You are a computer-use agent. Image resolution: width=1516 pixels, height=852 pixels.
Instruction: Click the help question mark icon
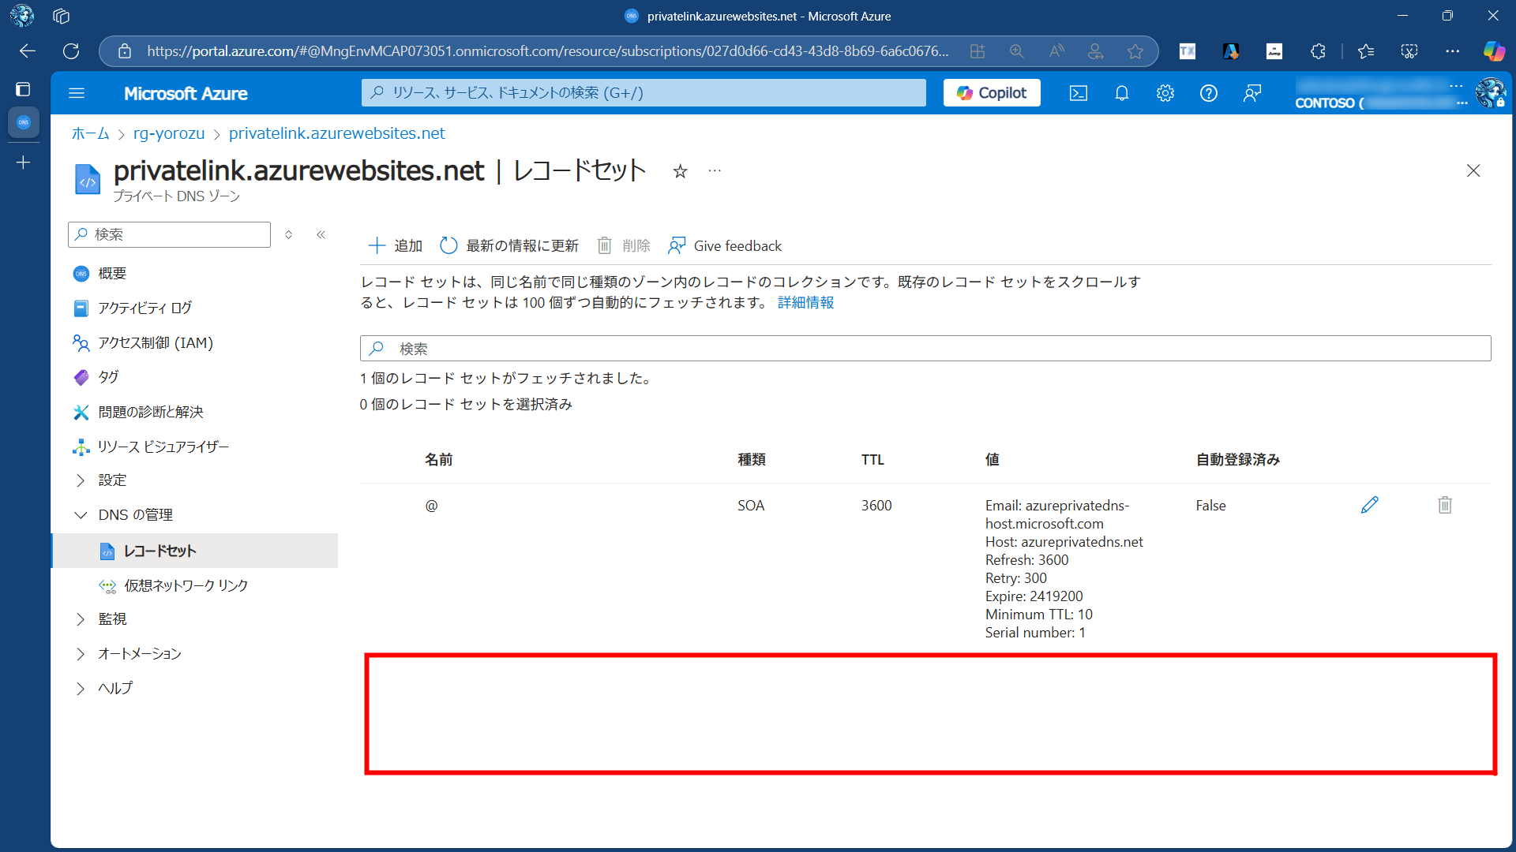tap(1208, 93)
